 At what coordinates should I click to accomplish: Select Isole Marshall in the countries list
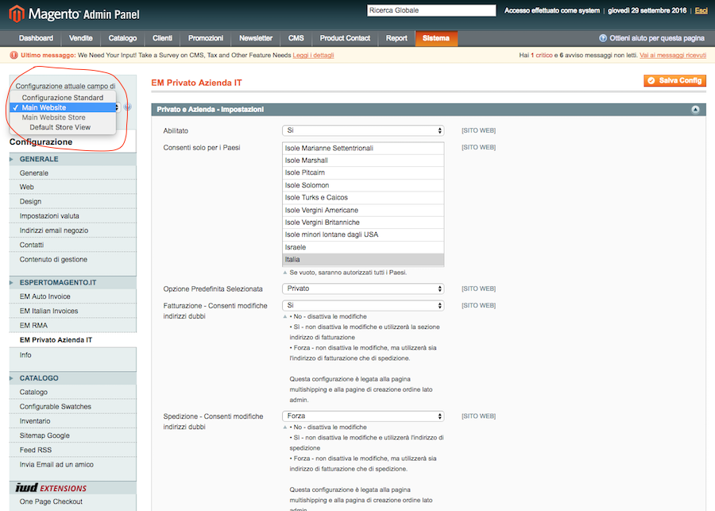(363, 161)
